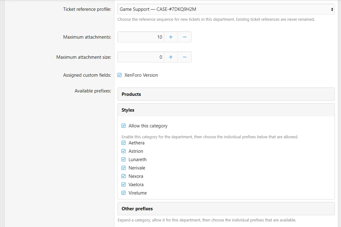Uncheck the Astrion prefix
341x227 pixels.
click(x=124, y=151)
